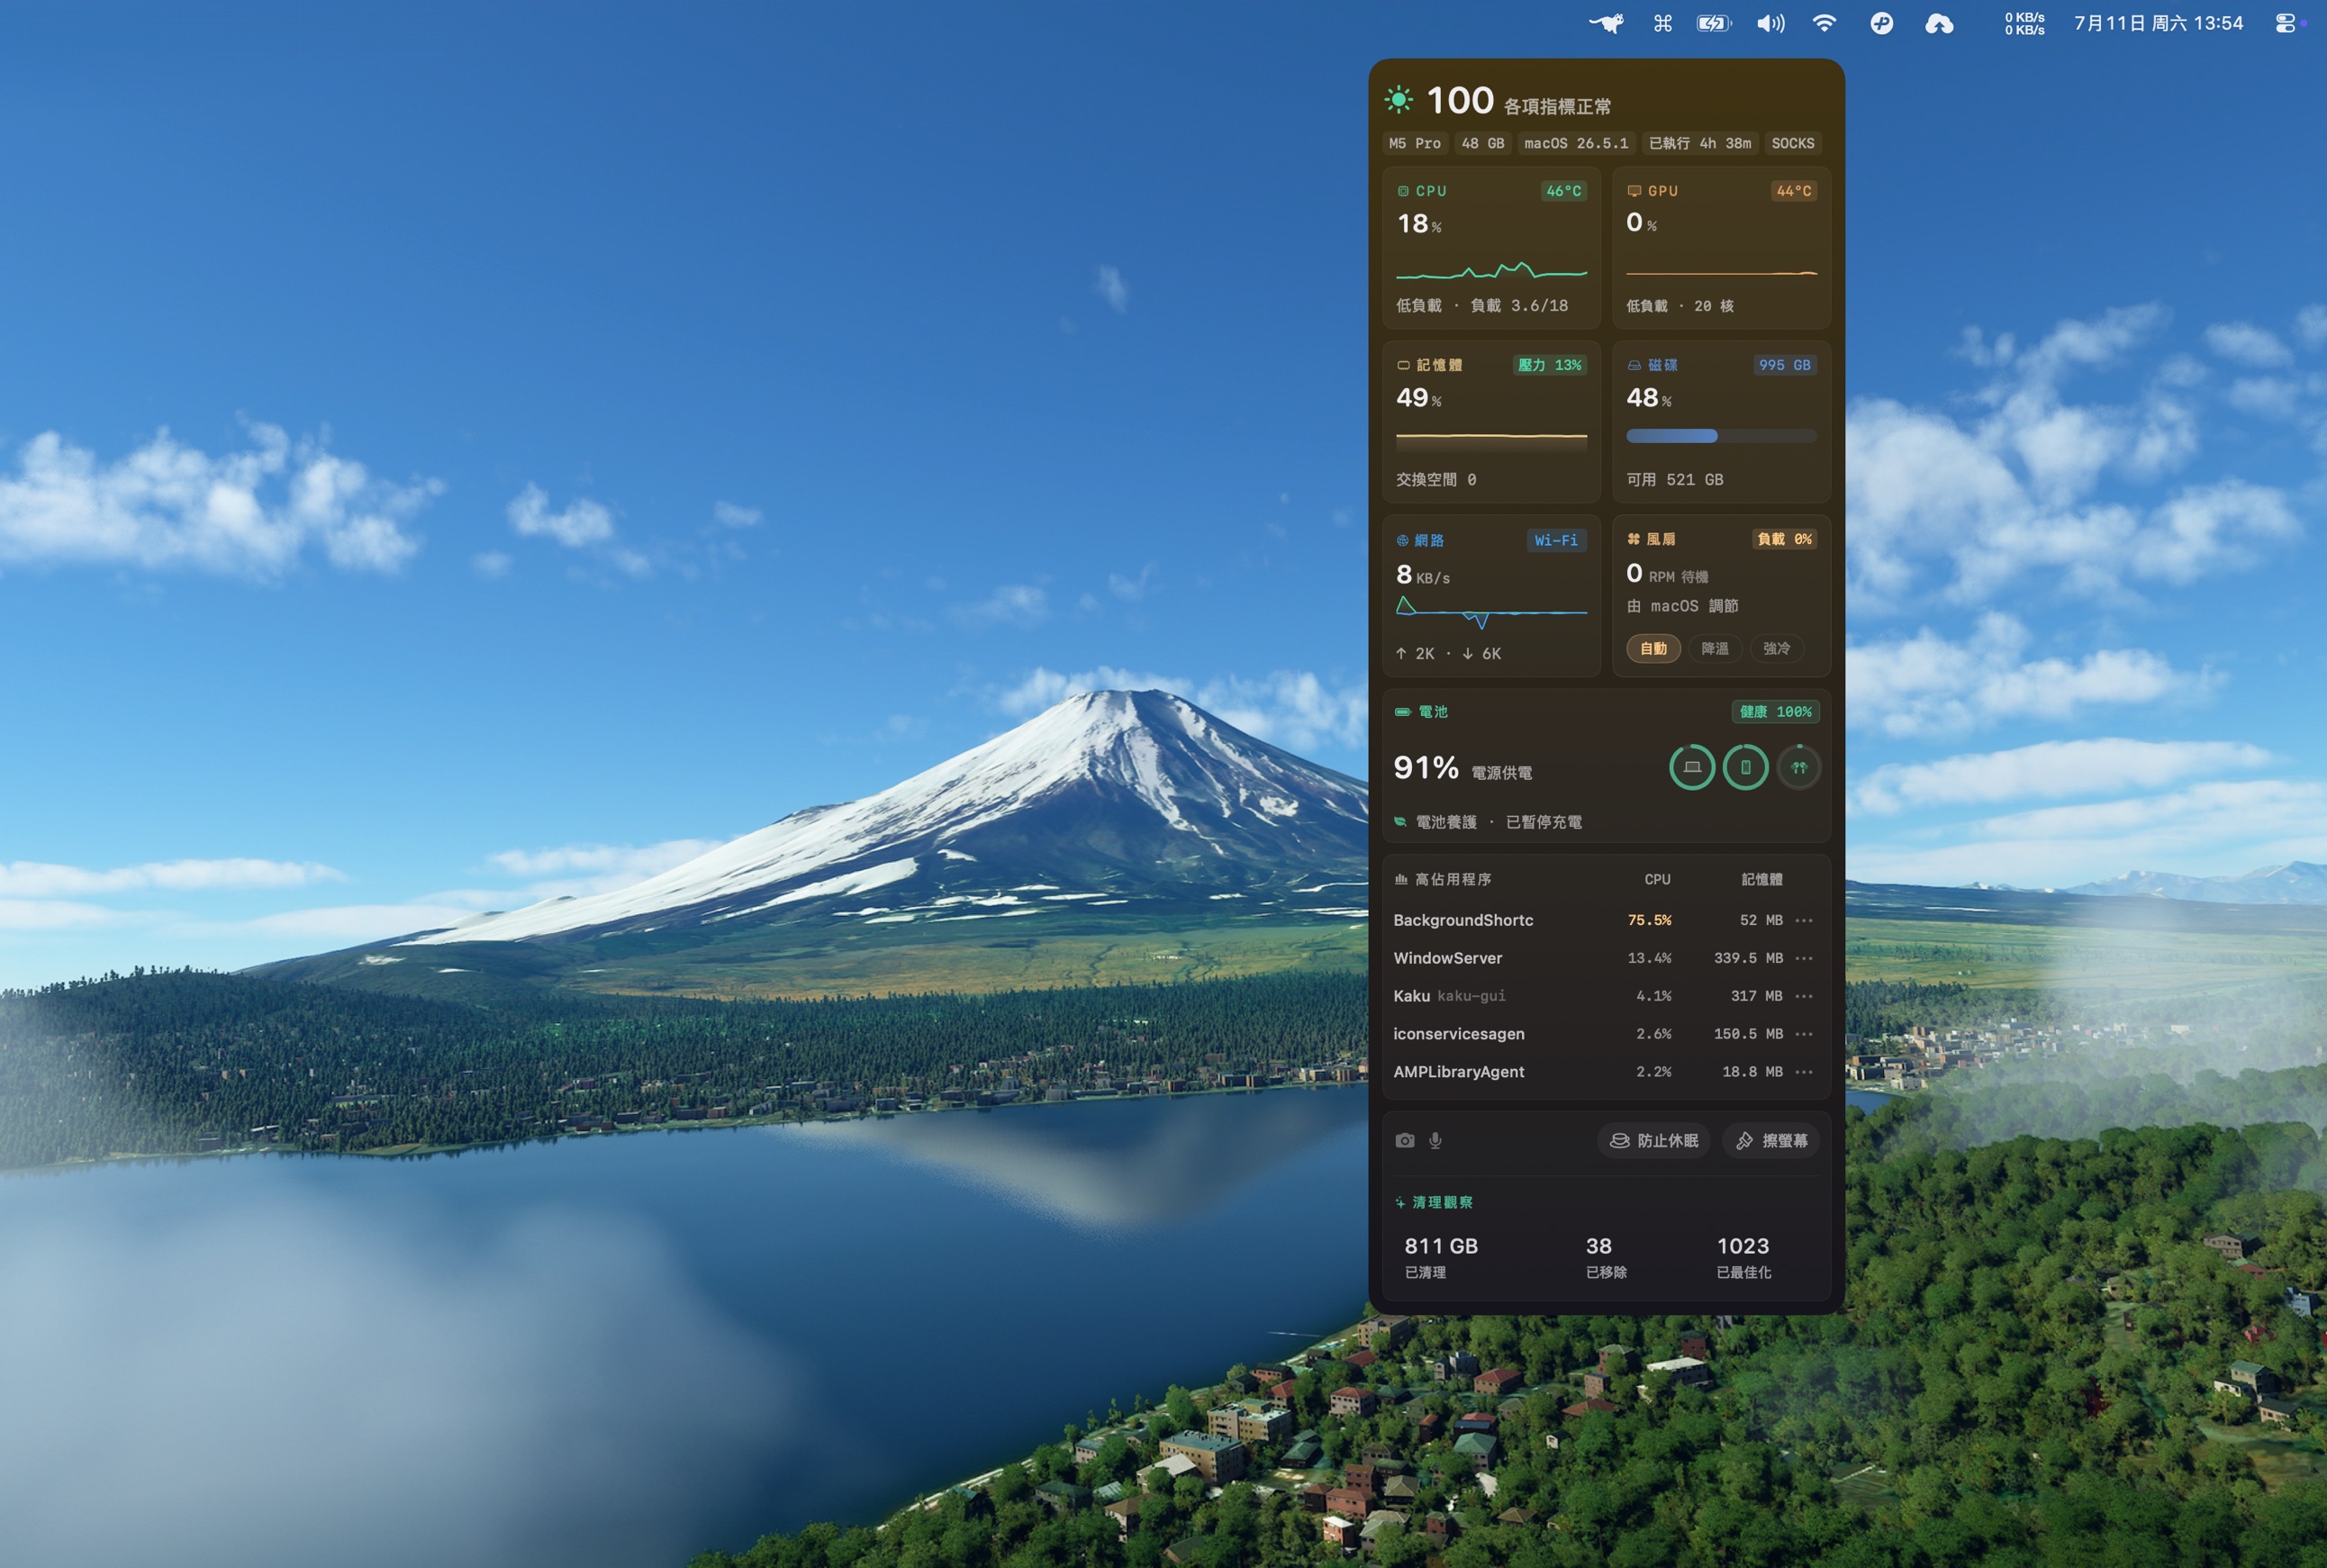This screenshot has width=2327, height=1568.
Task: Open the cloud menu bar icon
Action: click(x=1939, y=23)
